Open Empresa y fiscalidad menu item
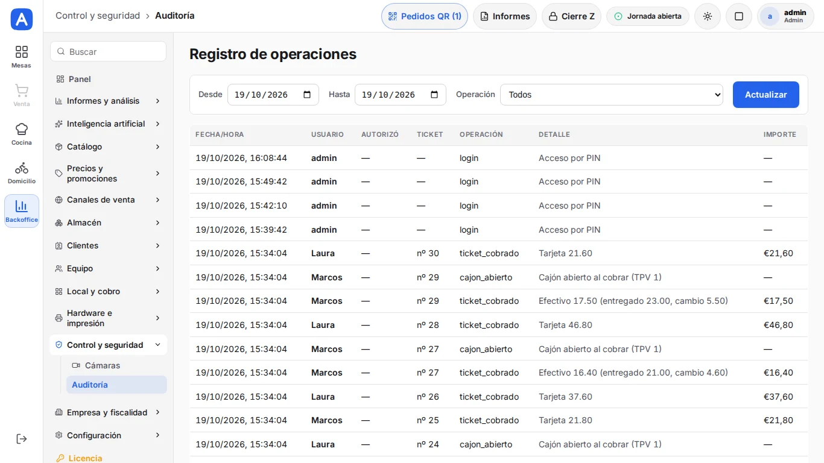This screenshot has width=824, height=463. point(108,412)
